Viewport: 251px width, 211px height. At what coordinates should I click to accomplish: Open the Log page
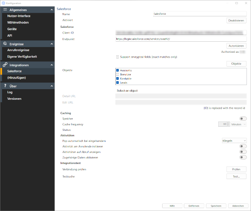[10, 92]
